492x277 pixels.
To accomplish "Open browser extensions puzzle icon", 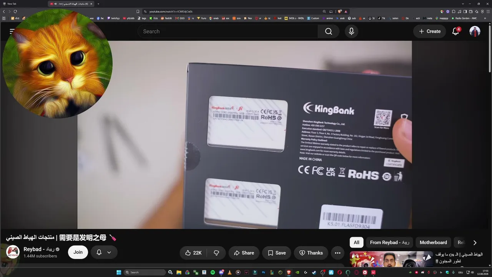I will (x=454, y=12).
